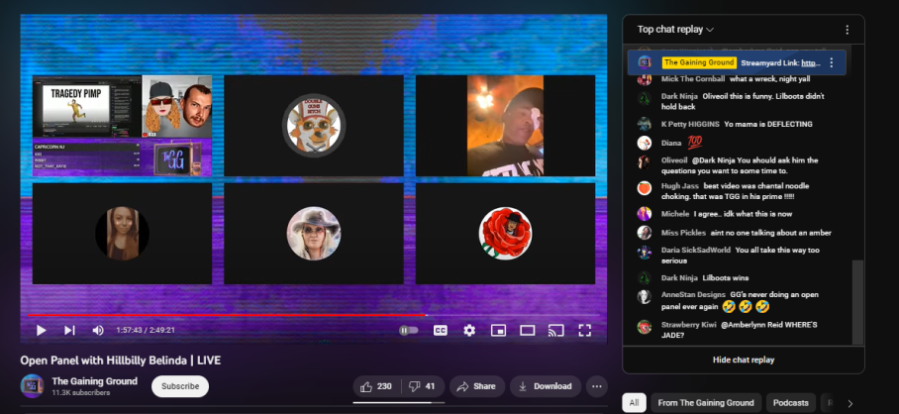This screenshot has width=899, height=414.
Task: Cast video to a TV
Action: pos(556,330)
